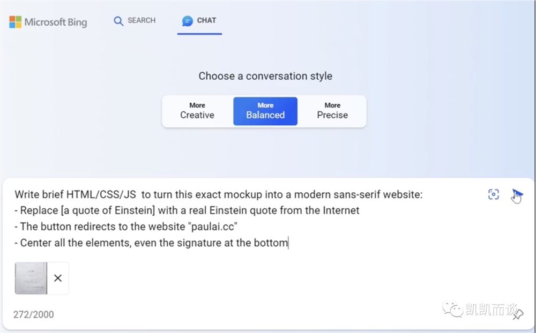Place cursor after the word bottom
The height and width of the screenshot is (333, 536).
point(288,243)
